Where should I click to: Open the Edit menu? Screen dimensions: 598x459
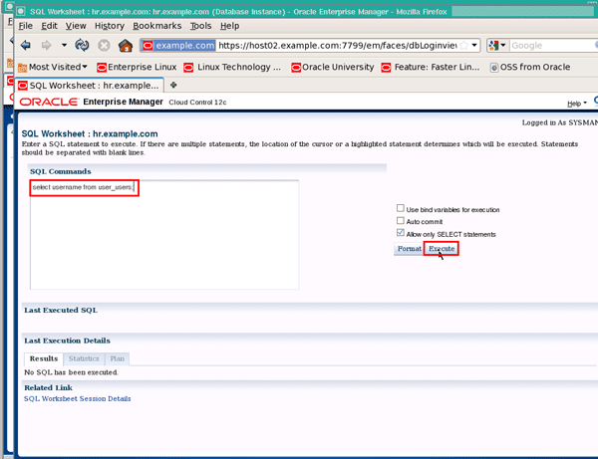49,26
